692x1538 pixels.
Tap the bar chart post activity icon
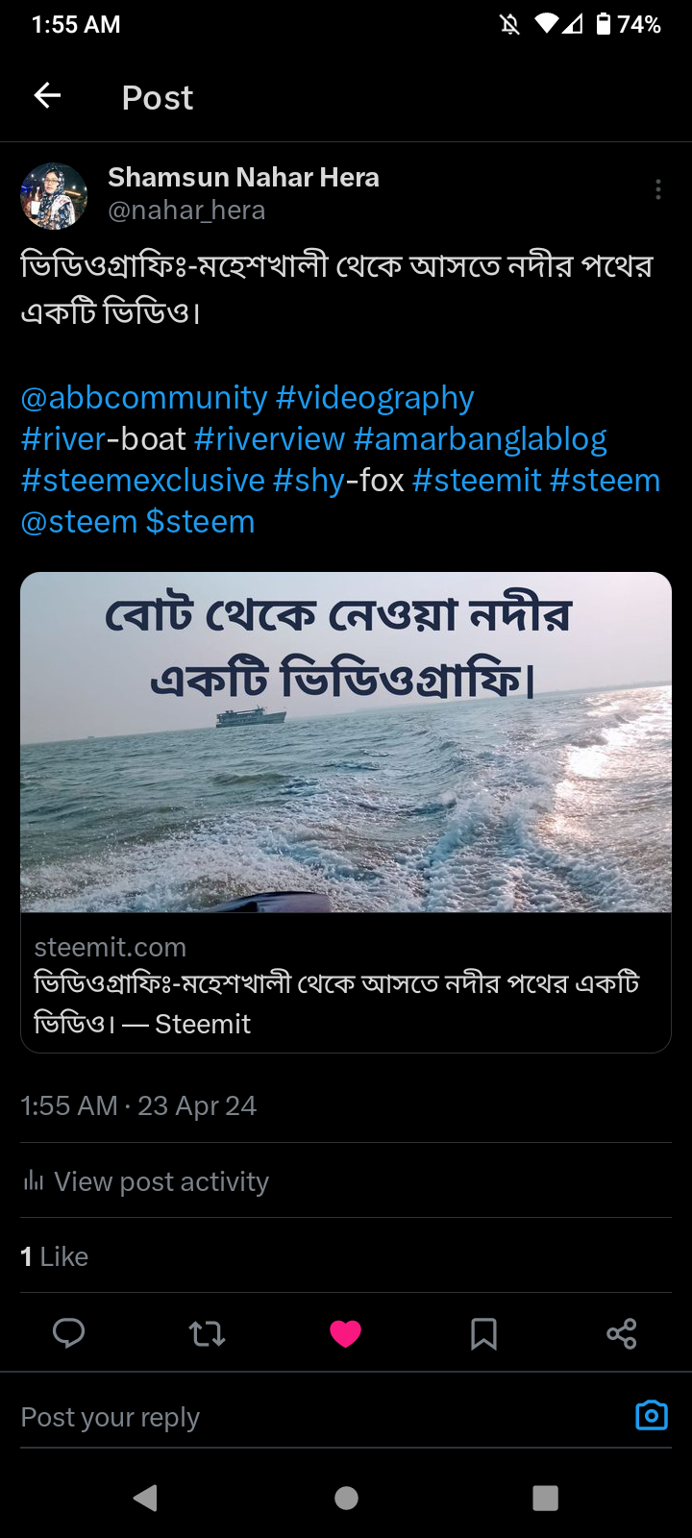[34, 1180]
